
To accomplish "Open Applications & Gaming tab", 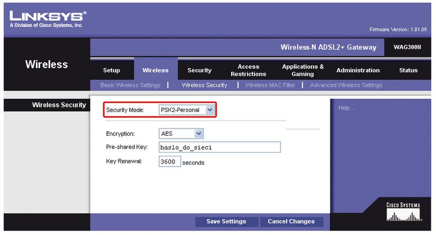I will (302, 70).
